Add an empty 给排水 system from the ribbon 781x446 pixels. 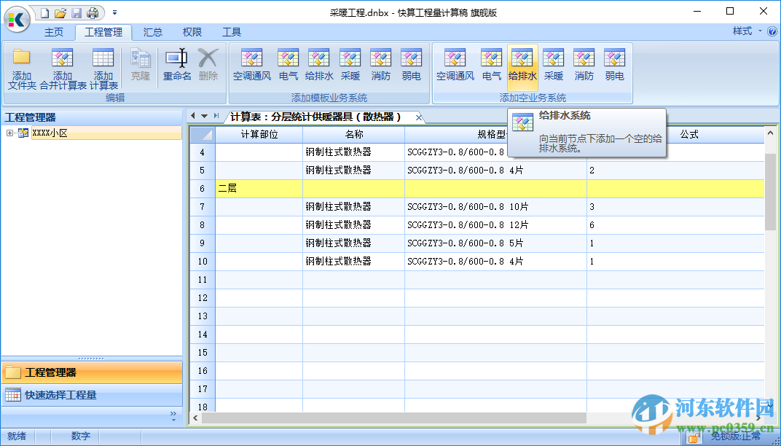[x=522, y=66]
